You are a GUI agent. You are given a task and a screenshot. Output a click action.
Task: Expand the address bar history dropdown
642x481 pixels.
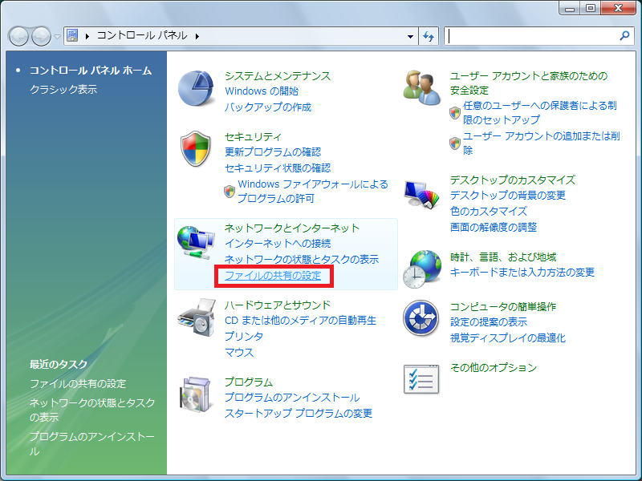point(410,37)
